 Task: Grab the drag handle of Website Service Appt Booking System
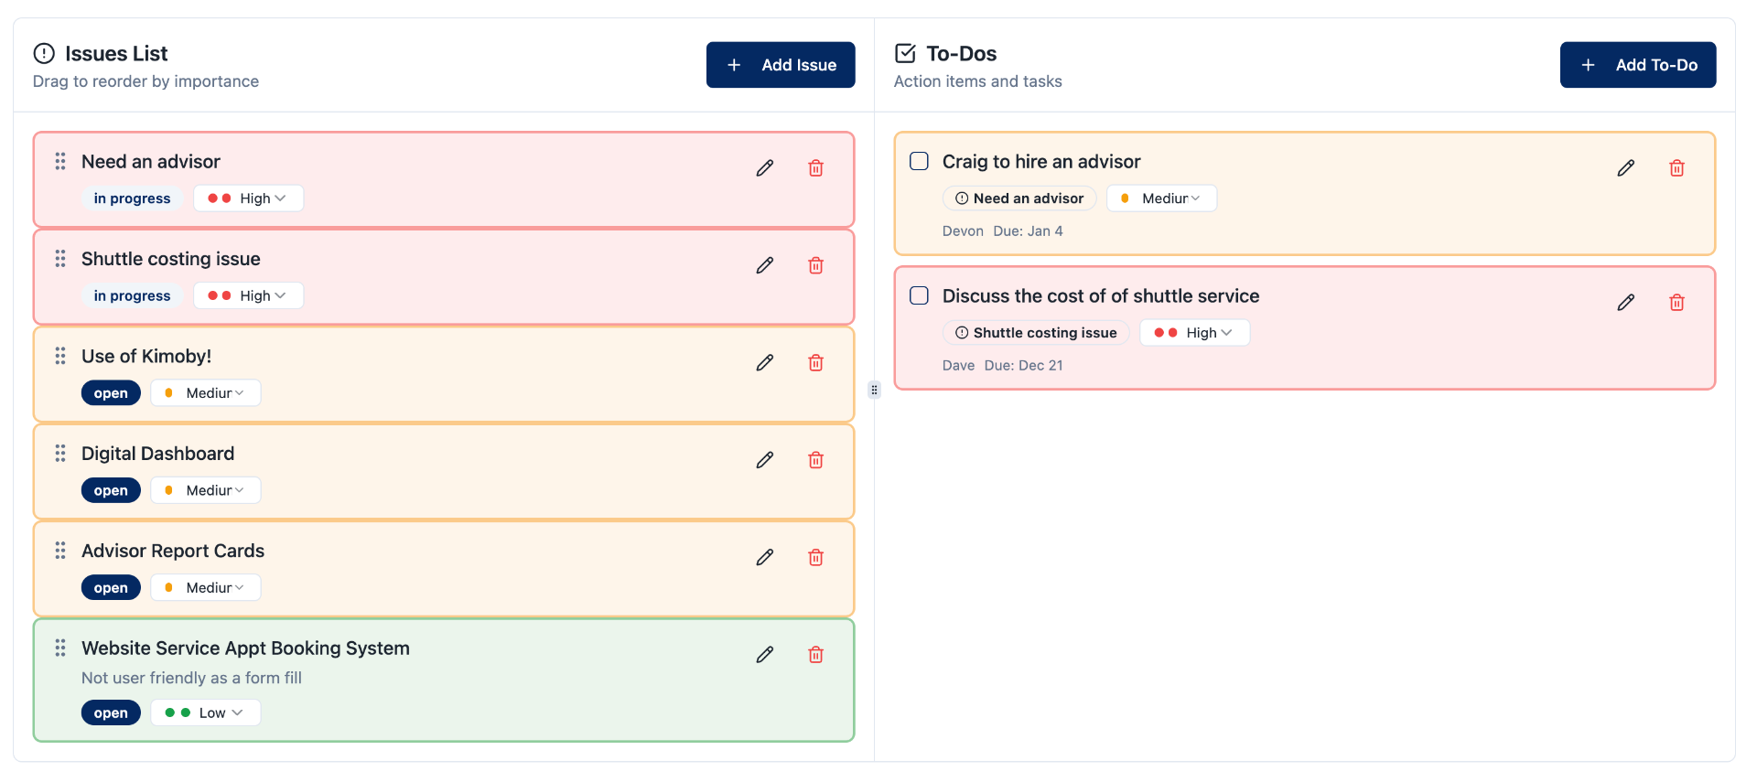point(60,648)
